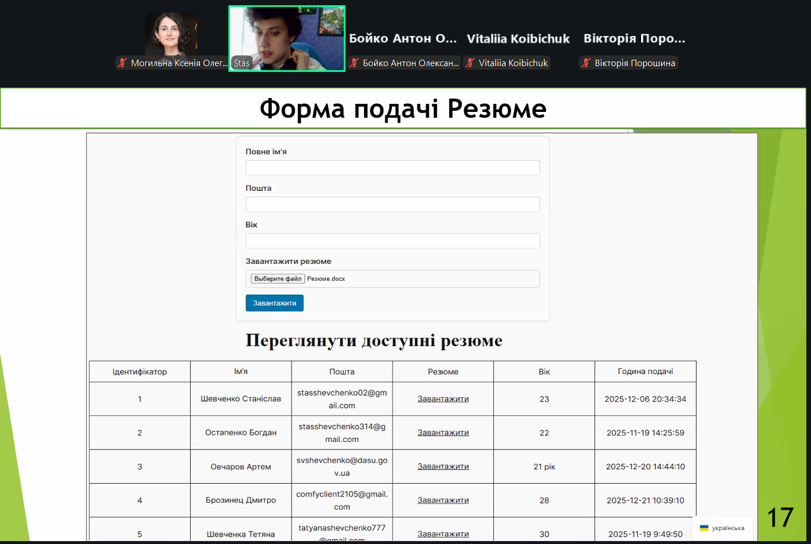Focus the Пошта email field

tap(392, 205)
